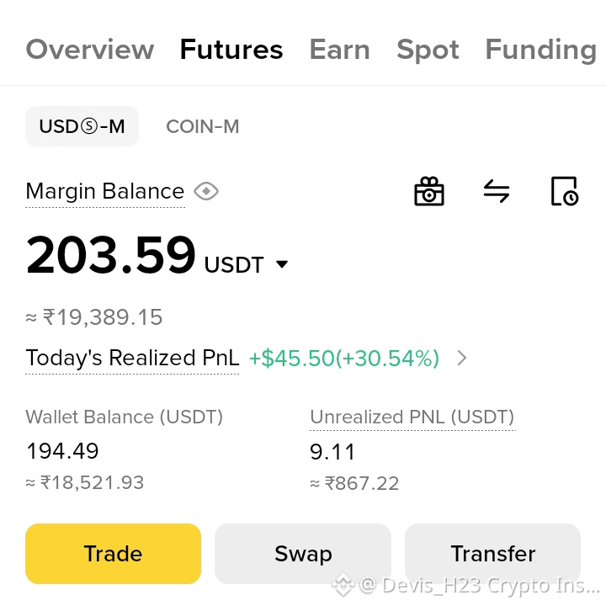This screenshot has width=606, height=606.
Task: Select the Futures tab
Action: pos(231,50)
